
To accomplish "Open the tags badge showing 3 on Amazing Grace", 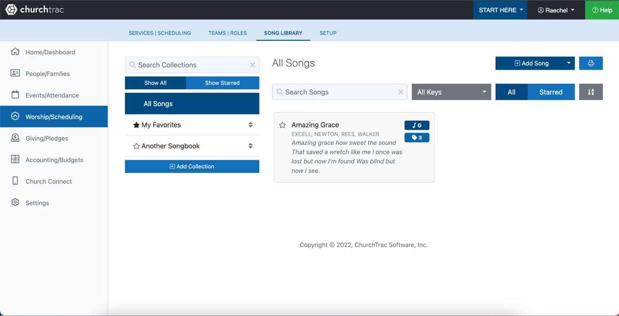I will [x=417, y=137].
